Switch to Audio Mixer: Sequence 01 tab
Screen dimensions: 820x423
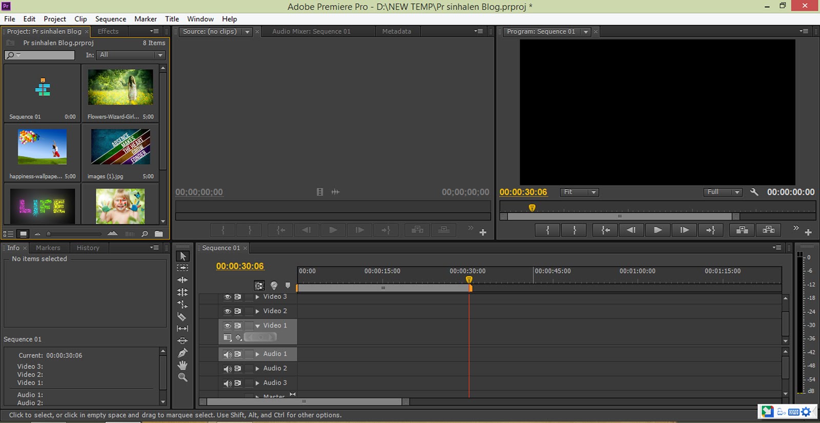[x=312, y=31]
